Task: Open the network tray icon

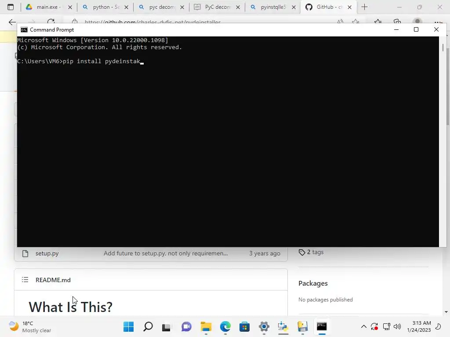Action: click(x=387, y=326)
